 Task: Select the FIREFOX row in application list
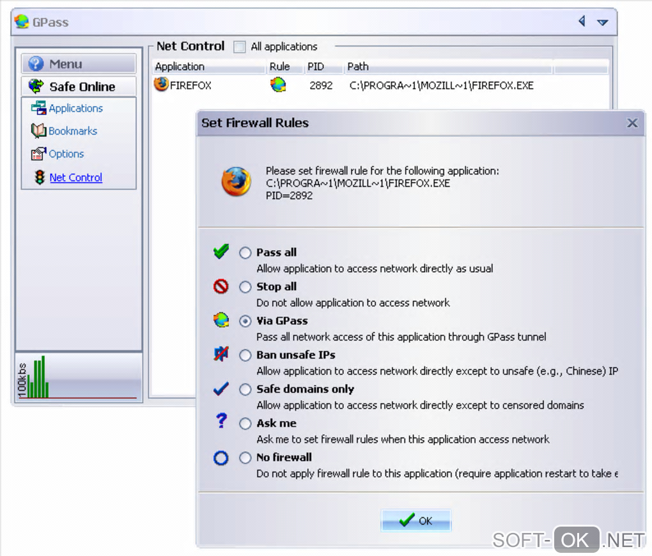380,85
